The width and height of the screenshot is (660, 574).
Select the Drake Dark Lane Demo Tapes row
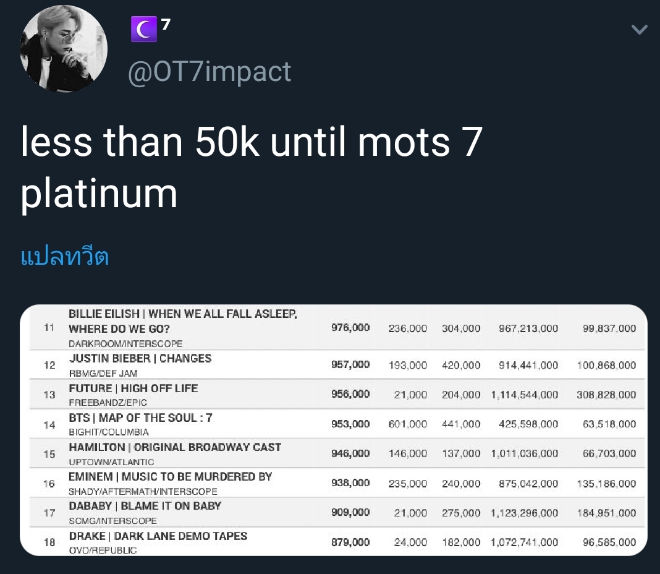click(x=337, y=542)
